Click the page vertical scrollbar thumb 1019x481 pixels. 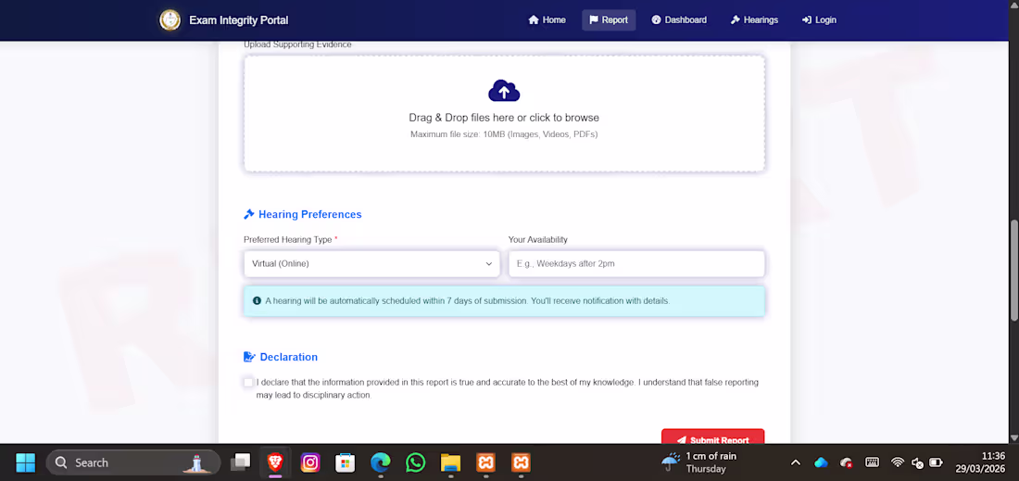coord(1013,270)
